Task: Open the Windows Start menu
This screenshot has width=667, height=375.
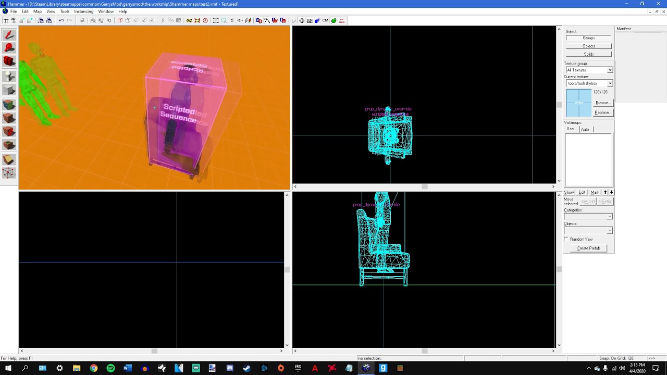Action: coord(8,368)
